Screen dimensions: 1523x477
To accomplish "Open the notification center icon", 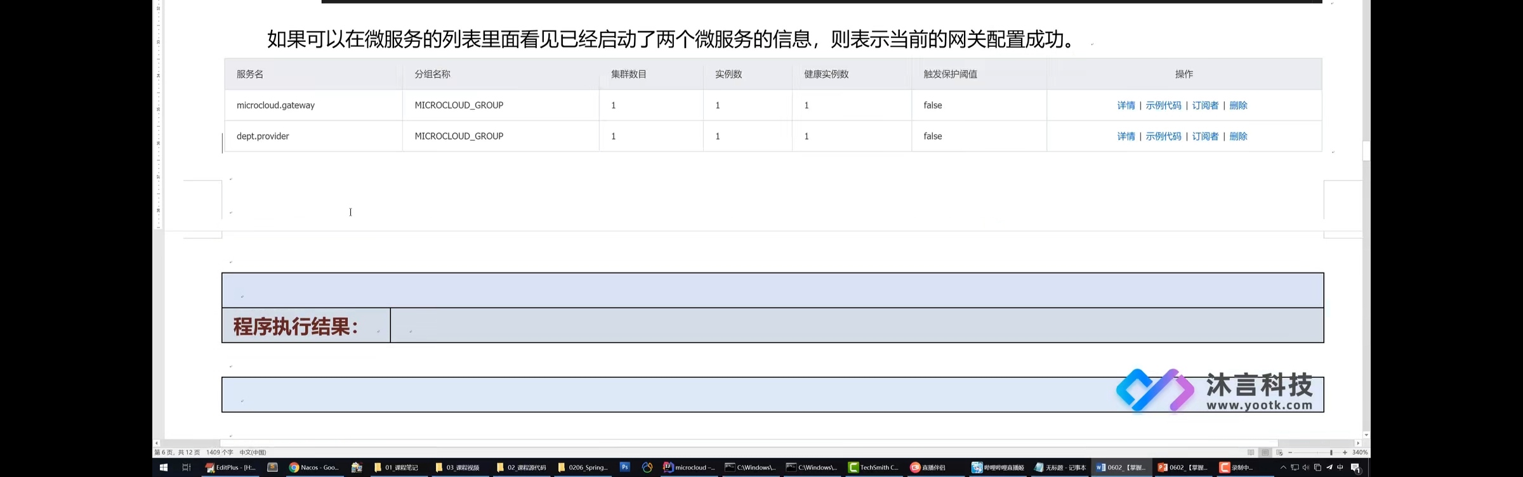I will coord(1355,468).
